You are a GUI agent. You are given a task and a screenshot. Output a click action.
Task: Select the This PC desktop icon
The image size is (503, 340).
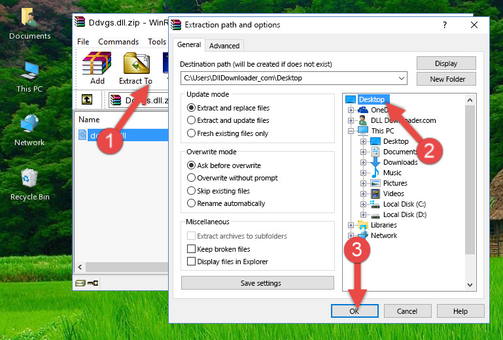(x=29, y=77)
